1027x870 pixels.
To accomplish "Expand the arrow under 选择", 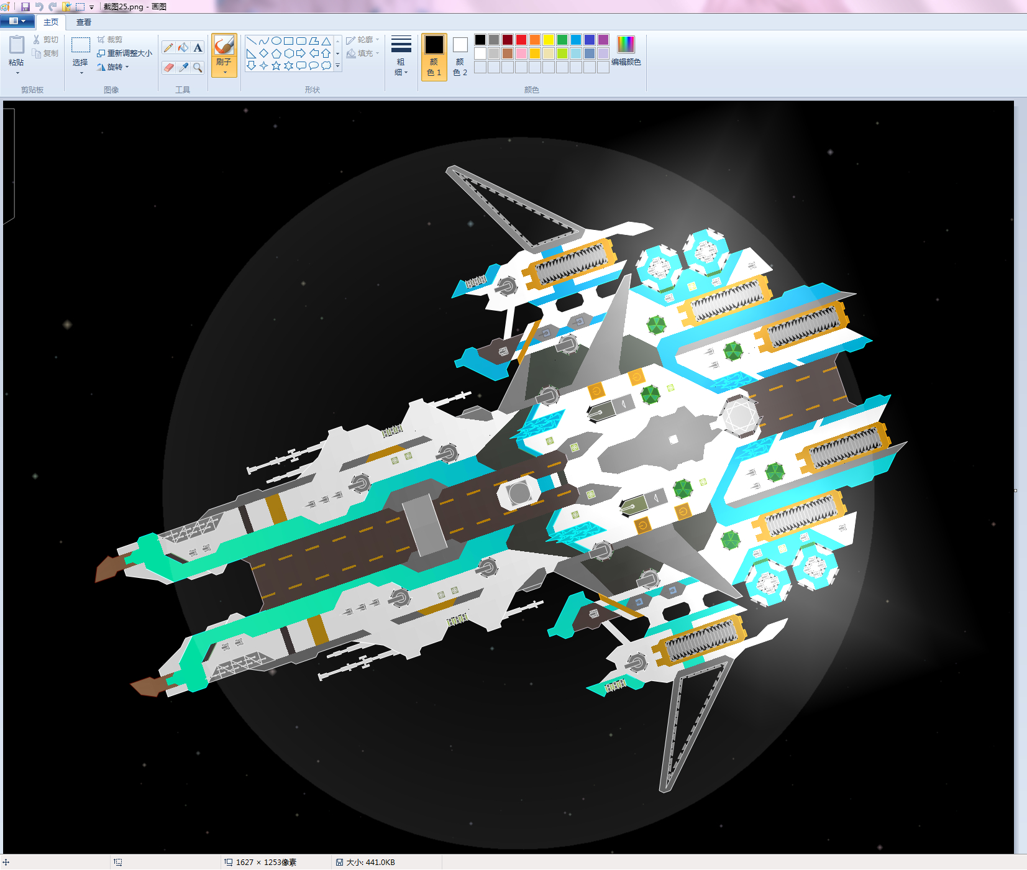I will (x=81, y=73).
